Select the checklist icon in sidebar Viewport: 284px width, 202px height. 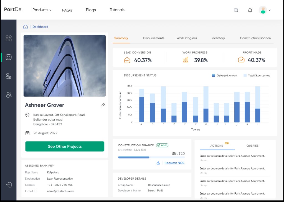click(9, 57)
